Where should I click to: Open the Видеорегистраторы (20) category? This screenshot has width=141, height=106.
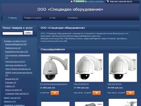click(x=17, y=51)
